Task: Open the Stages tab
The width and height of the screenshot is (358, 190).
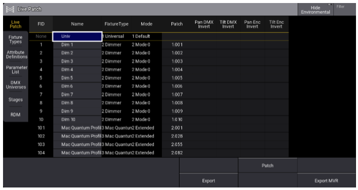Action: click(16, 100)
